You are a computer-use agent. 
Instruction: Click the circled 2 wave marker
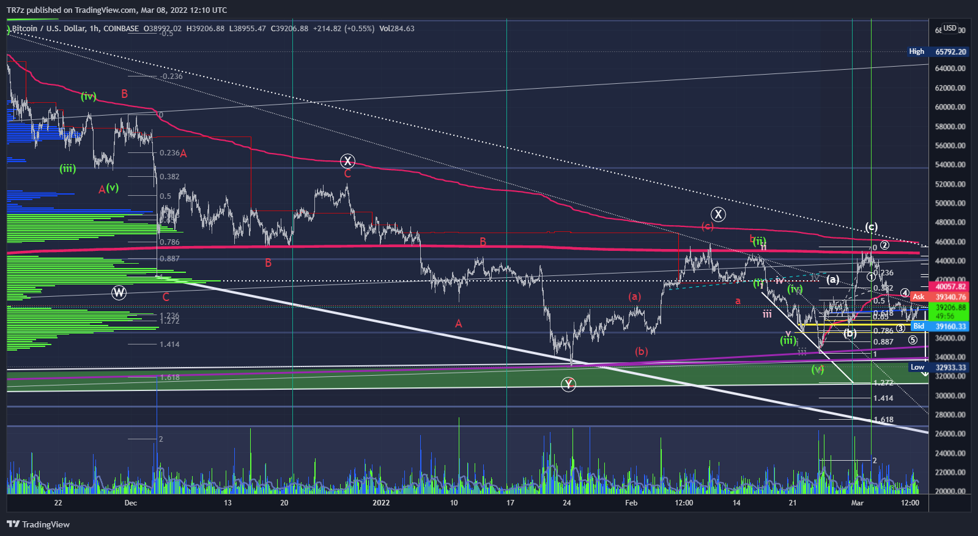884,245
